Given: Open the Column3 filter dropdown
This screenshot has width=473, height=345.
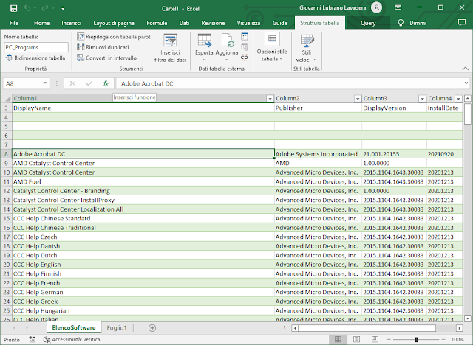Looking at the screenshot, I should tap(422, 99).
